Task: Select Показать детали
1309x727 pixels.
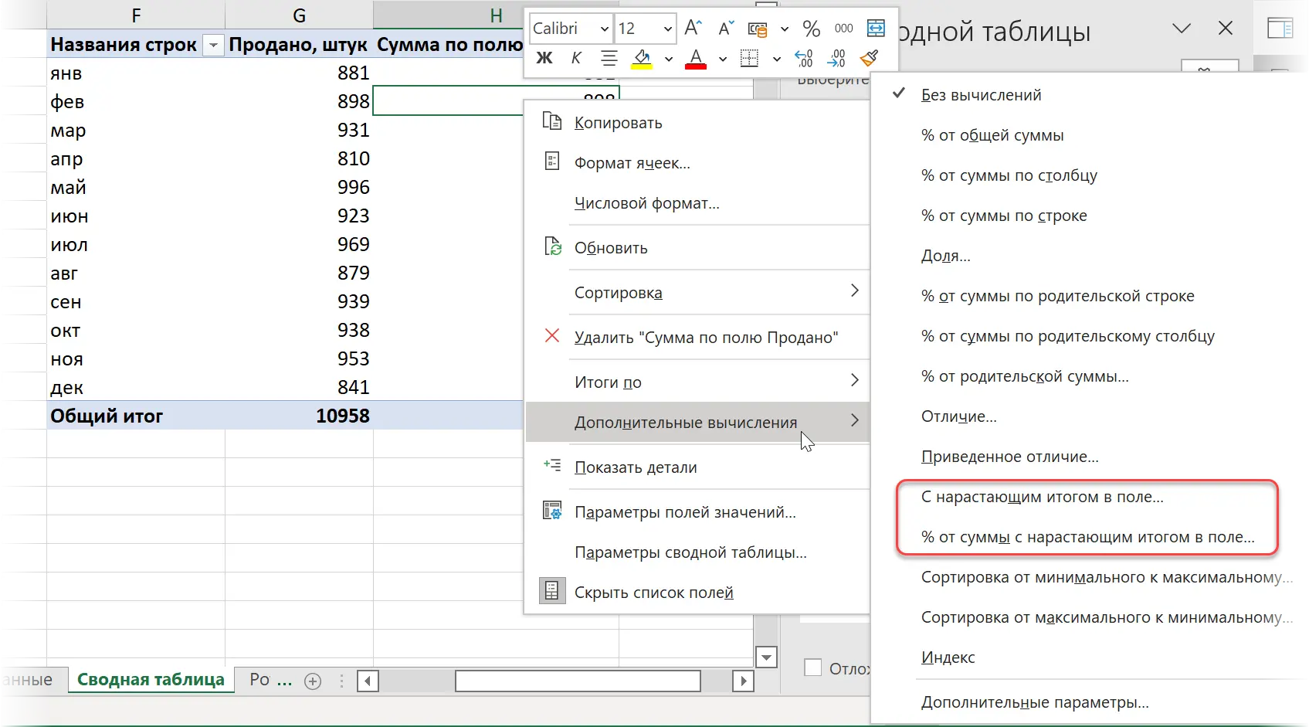Action: (697, 467)
